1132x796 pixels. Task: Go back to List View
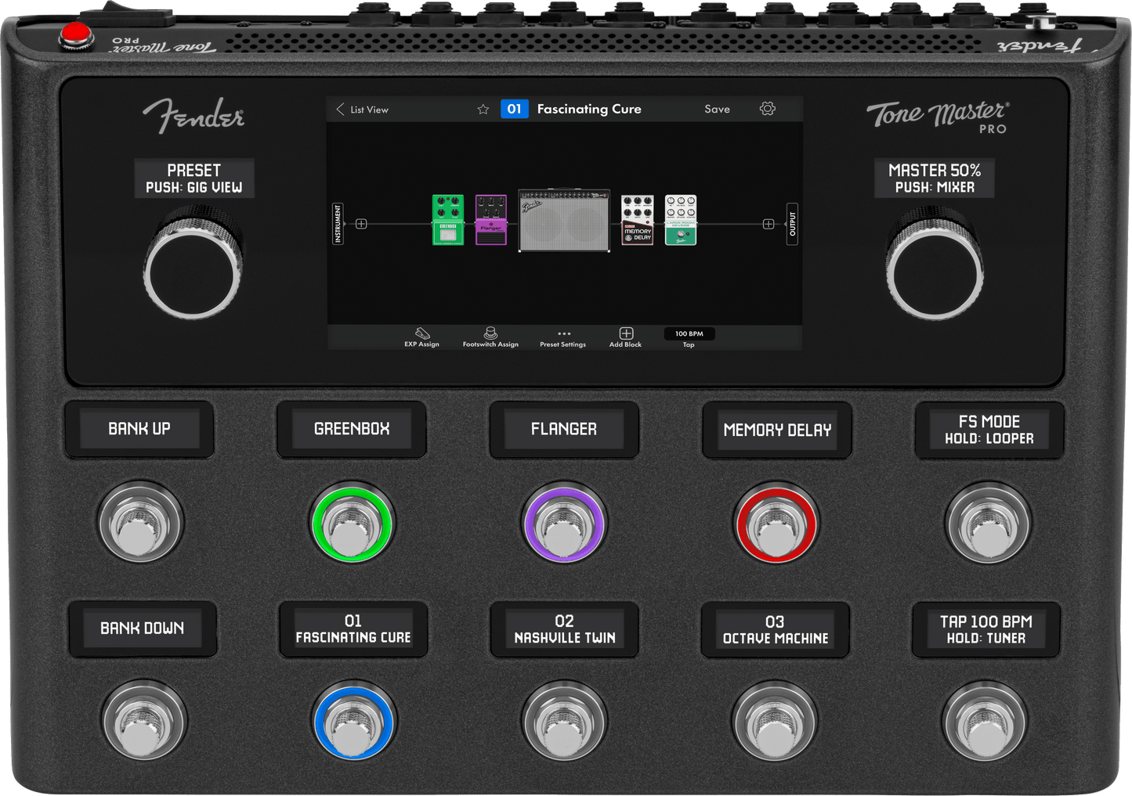pyautogui.click(x=368, y=110)
